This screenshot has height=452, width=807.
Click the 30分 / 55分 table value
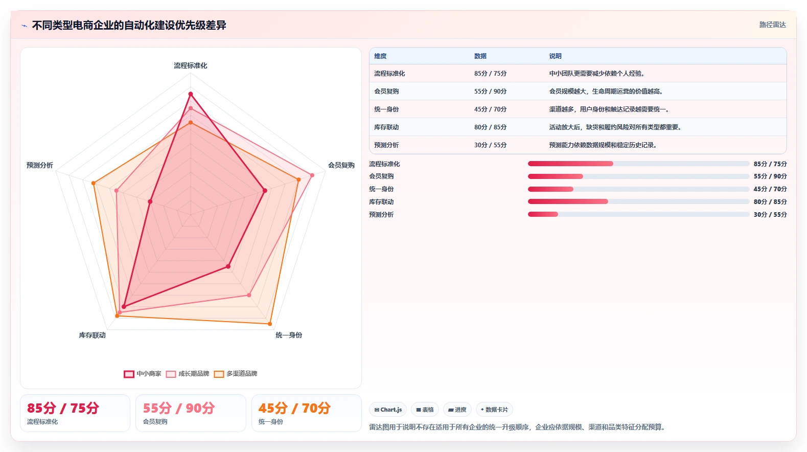pos(490,145)
